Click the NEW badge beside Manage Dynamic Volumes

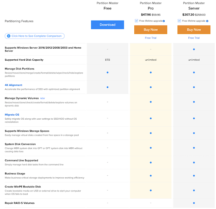coord(43,98)
